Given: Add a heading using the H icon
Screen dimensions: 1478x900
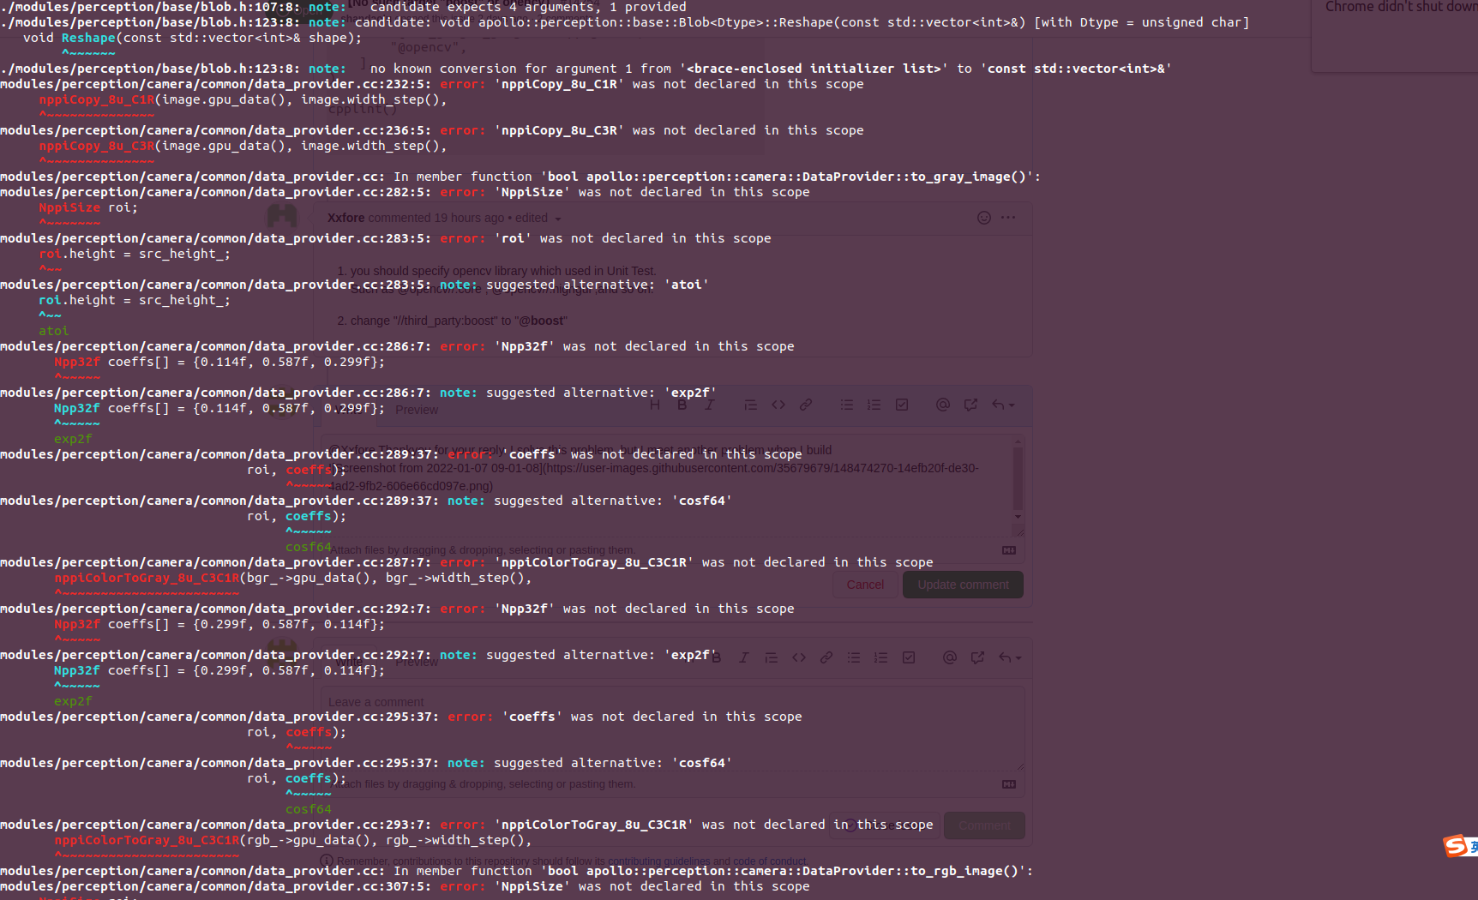Looking at the screenshot, I should (x=656, y=405).
